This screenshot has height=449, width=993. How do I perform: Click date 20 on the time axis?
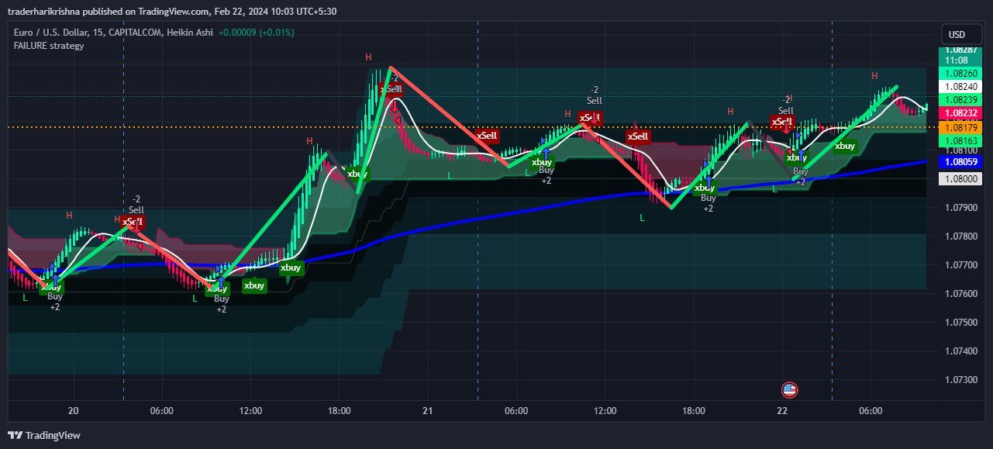[x=73, y=411]
